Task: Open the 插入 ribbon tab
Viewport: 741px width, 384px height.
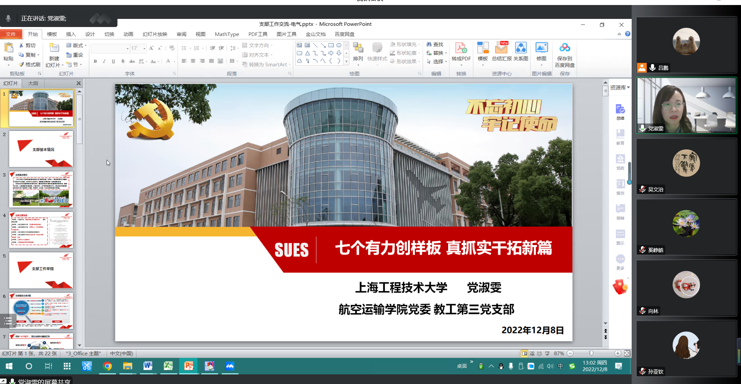Action: tap(71, 34)
